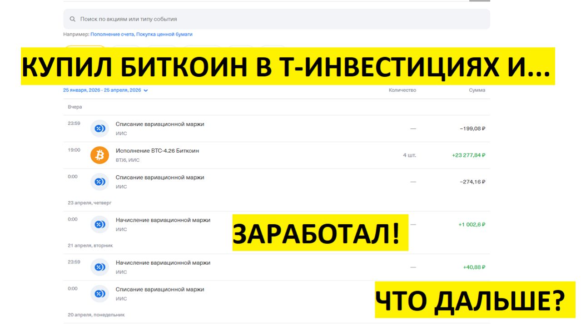This screenshot has height=326, width=581.
Task: Select the amount +40,88 ₽
Action: [x=474, y=267]
